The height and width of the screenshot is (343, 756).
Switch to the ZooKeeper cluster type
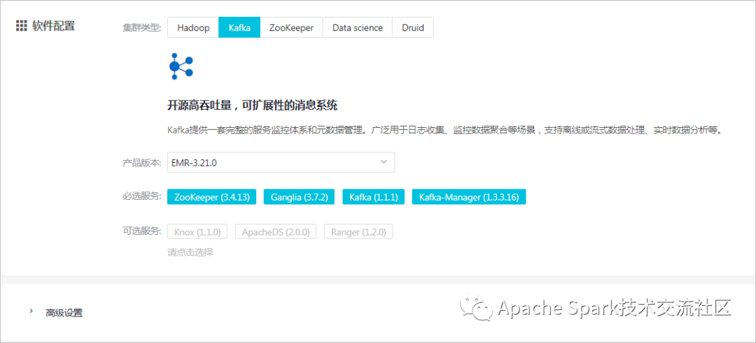[x=291, y=27]
